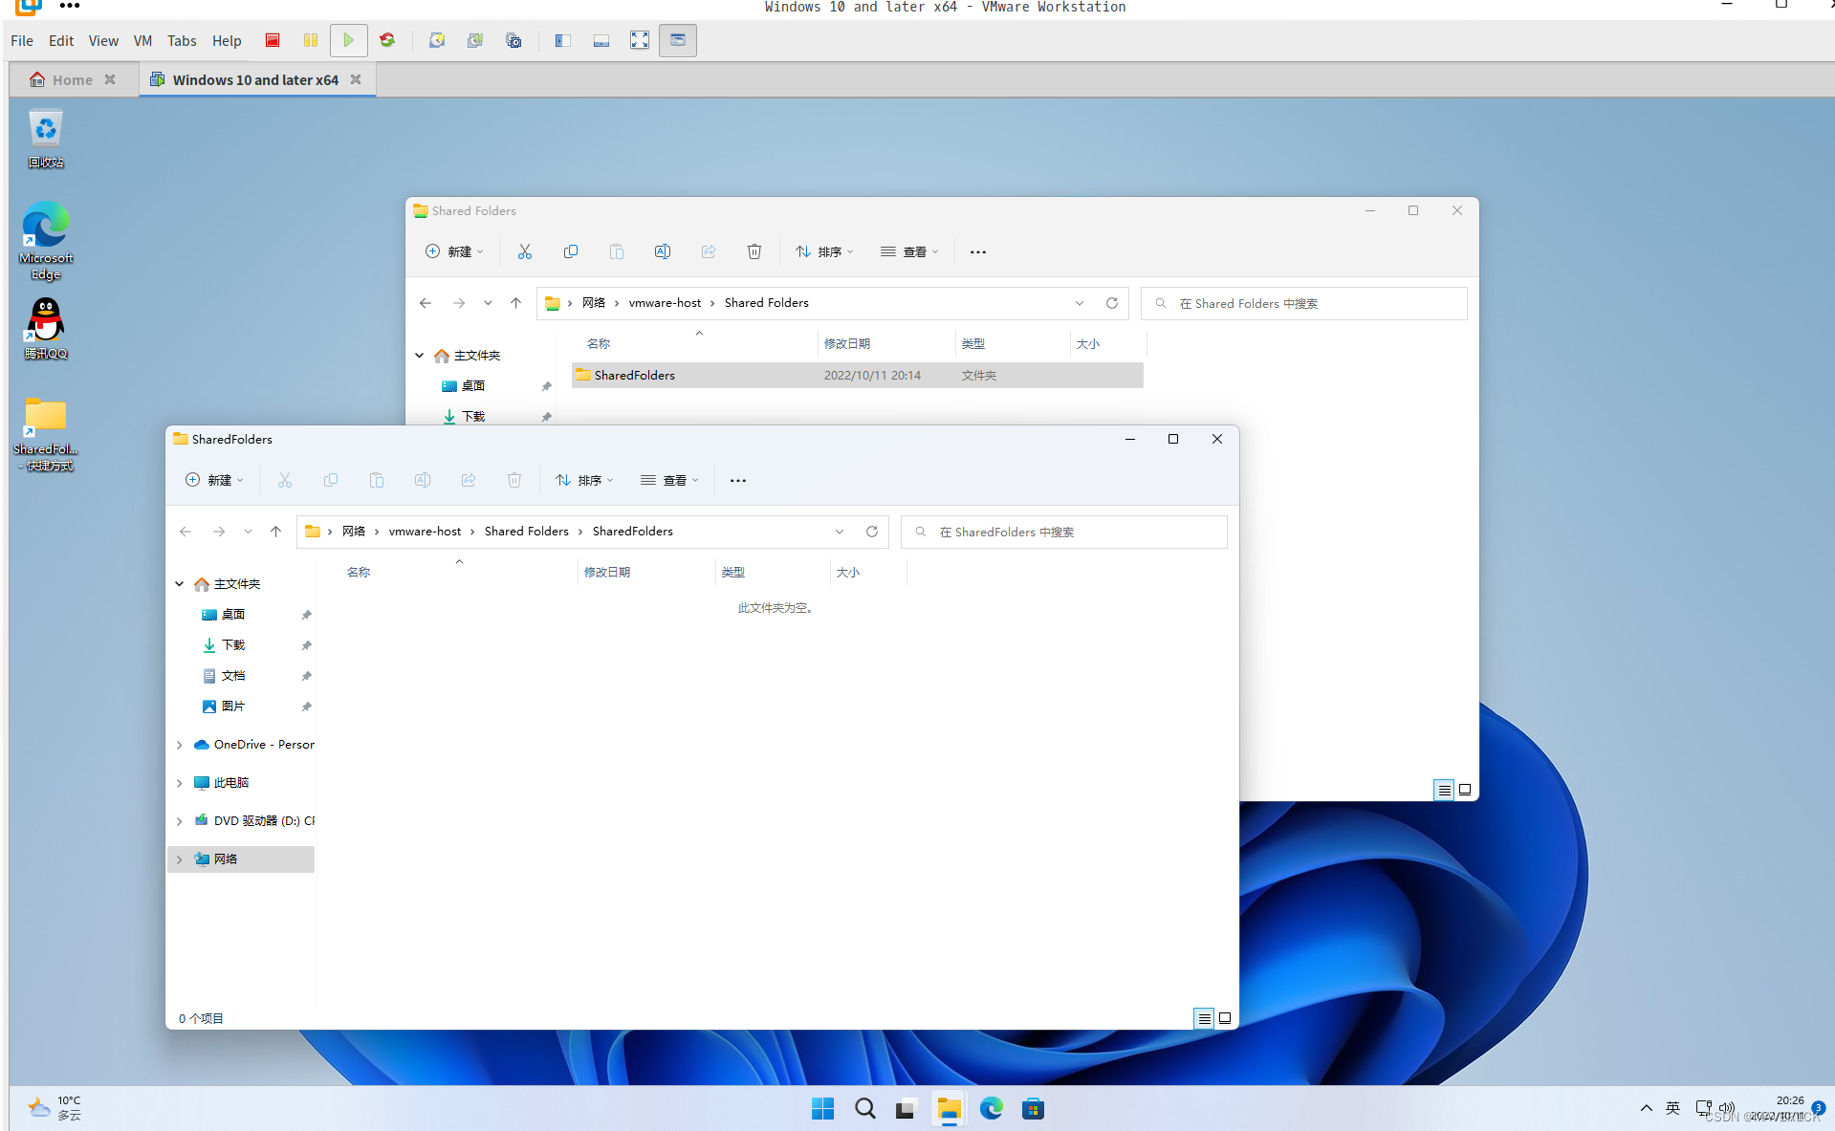Screen dimensions: 1835x1131
Task: Toggle the VMware library sidebar icon
Action: tap(563, 40)
